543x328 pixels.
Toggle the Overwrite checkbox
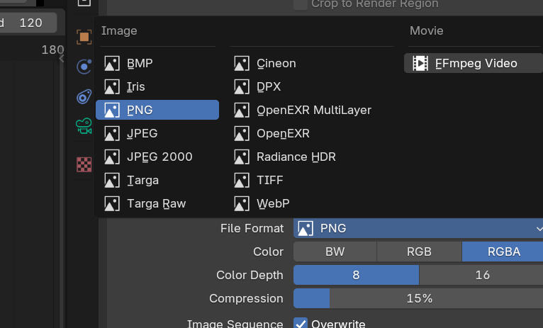[301, 324]
